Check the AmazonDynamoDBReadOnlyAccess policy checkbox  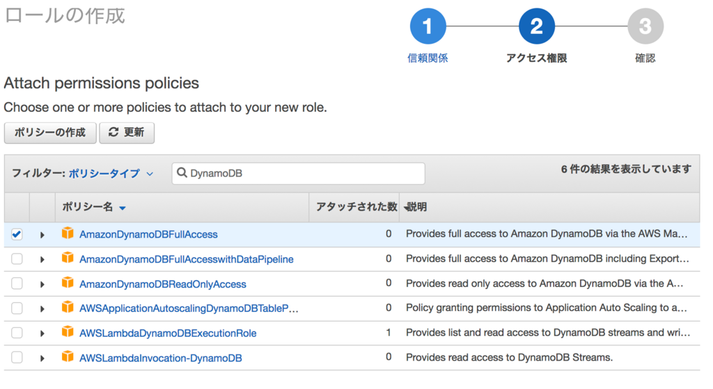pyautogui.click(x=17, y=283)
